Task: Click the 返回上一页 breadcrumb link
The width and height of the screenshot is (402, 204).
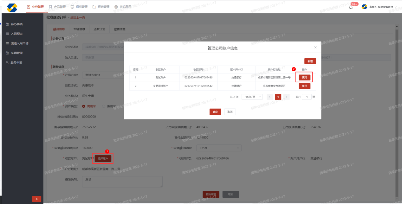Action: tap(78, 17)
